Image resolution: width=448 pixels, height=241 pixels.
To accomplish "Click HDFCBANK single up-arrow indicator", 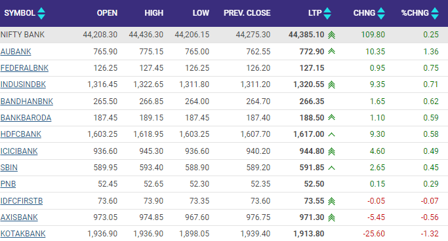I will pyautogui.click(x=331, y=134).
